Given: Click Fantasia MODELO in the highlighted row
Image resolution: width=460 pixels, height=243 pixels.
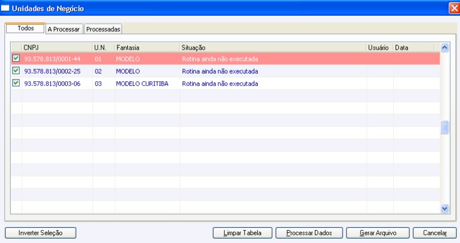Looking at the screenshot, I should [x=128, y=59].
